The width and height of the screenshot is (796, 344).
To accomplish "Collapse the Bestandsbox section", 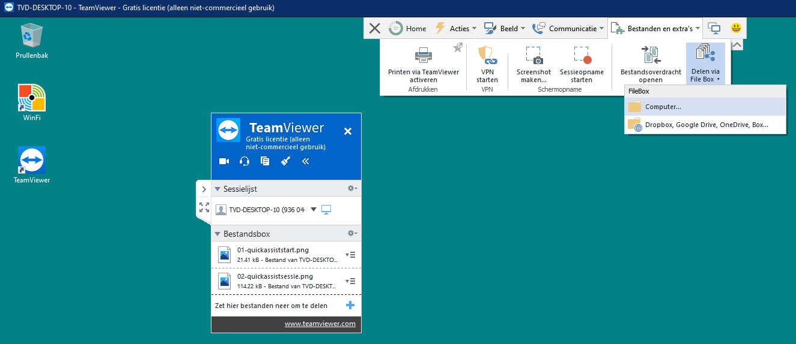I will (x=217, y=234).
